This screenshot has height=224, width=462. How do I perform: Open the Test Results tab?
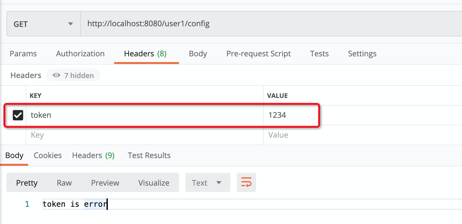point(149,156)
